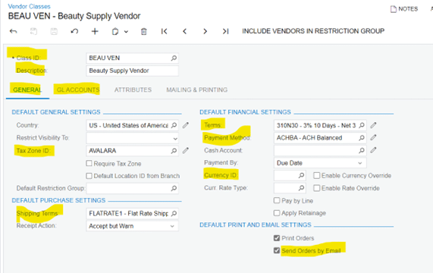Edit Tax Zone ID with pencil icon
The width and height of the screenshot is (433, 273).
pos(186,150)
